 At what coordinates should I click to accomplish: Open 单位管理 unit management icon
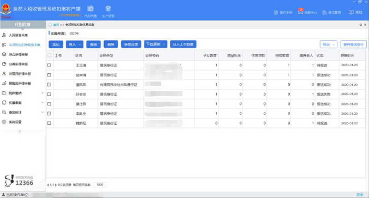pyautogui.click(x=331, y=12)
